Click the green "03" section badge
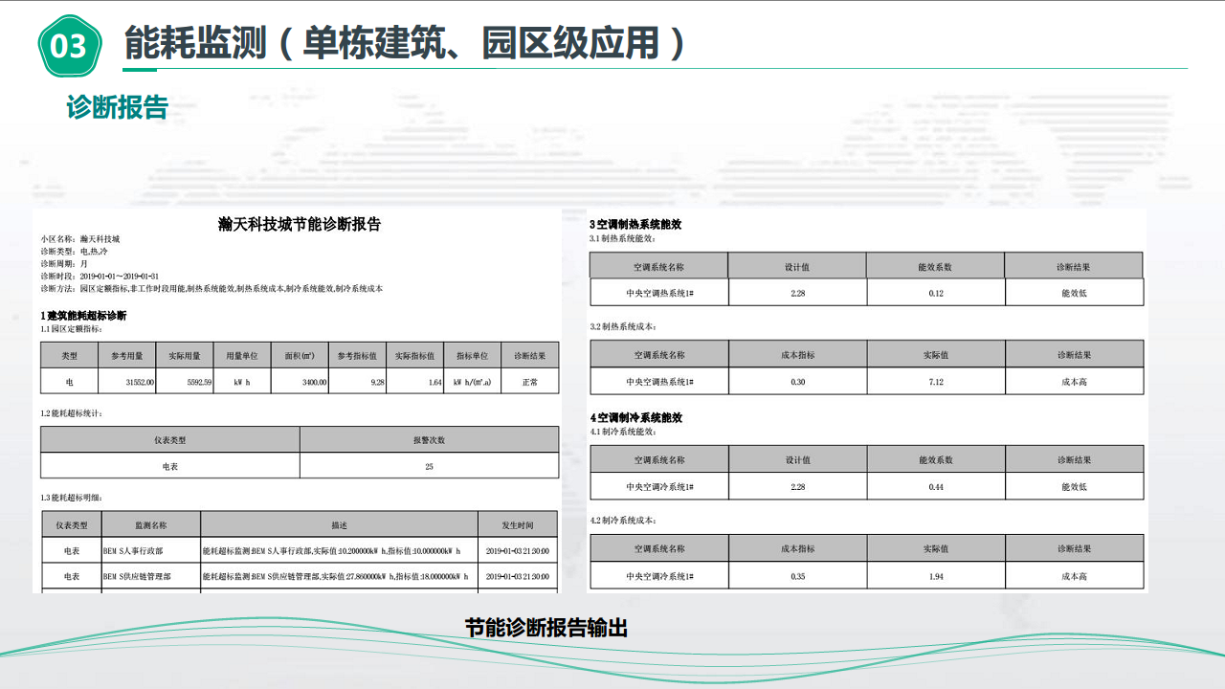The image size is (1225, 689). click(69, 45)
